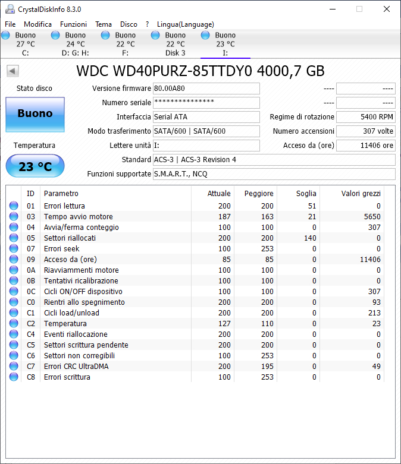Open the ? help menu
This screenshot has height=464, width=401.
[148, 24]
